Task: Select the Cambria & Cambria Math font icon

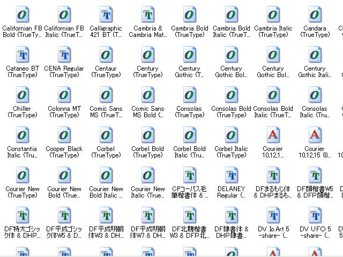Action: (x=148, y=14)
